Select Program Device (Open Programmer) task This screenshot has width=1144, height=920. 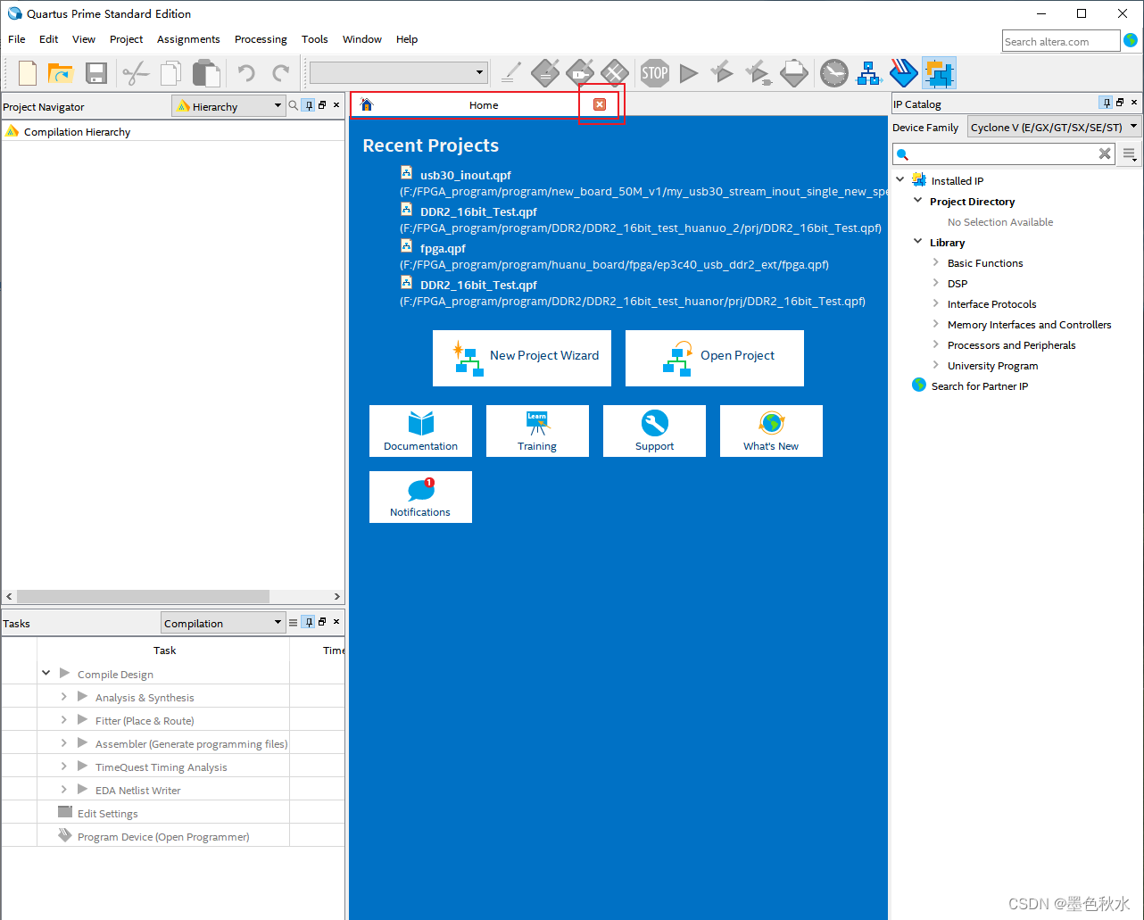point(163,836)
